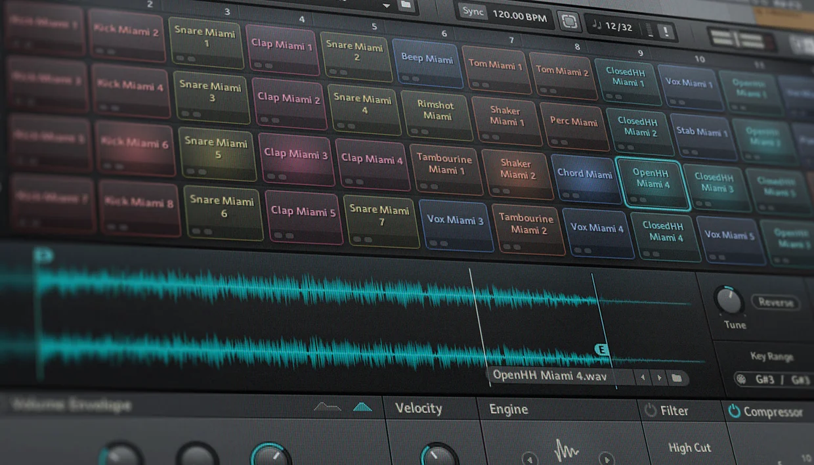Screen dimensions: 814x465
Task: Click the square icon next to the BPM display
Action: click(569, 21)
